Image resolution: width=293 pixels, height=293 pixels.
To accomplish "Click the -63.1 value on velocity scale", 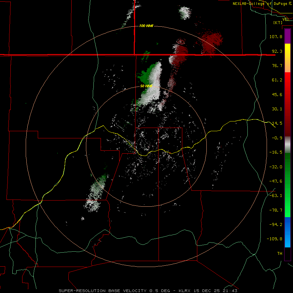I will [276, 196].
